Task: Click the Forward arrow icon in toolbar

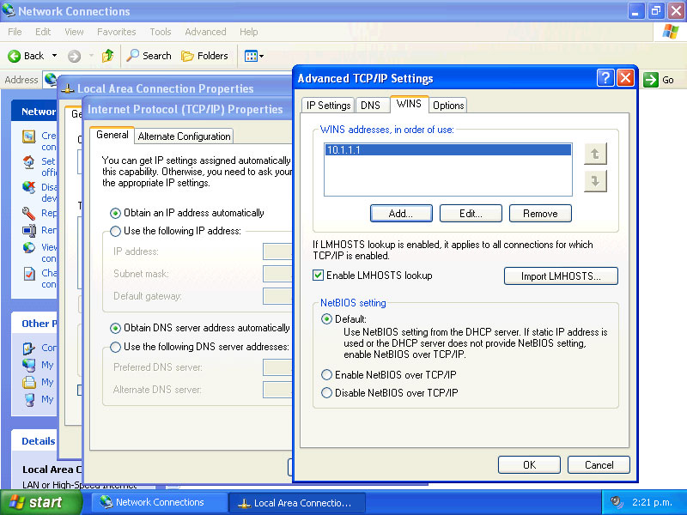Action: click(x=74, y=56)
